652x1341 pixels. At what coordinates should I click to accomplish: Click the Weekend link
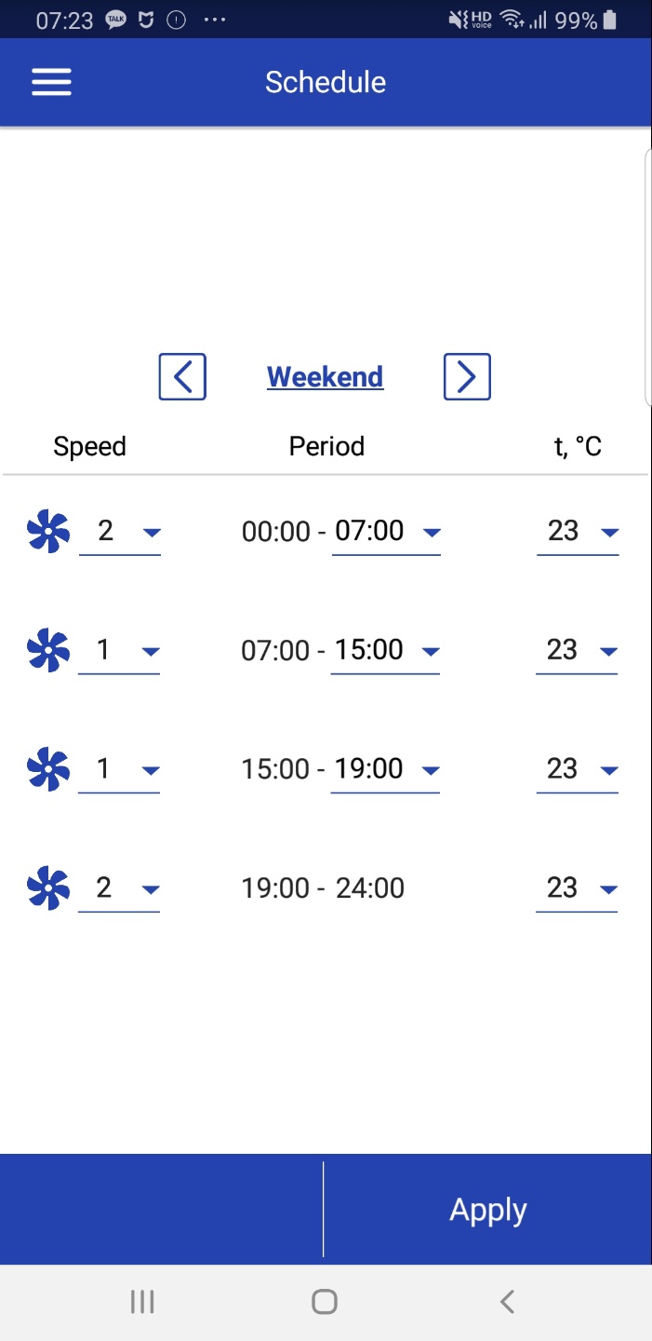(x=326, y=377)
